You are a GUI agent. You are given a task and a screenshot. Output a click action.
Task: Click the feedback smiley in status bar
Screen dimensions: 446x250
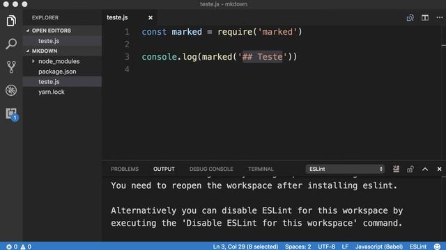coord(437,247)
